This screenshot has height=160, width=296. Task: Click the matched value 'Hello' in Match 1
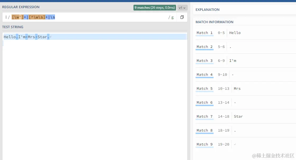click(x=235, y=33)
